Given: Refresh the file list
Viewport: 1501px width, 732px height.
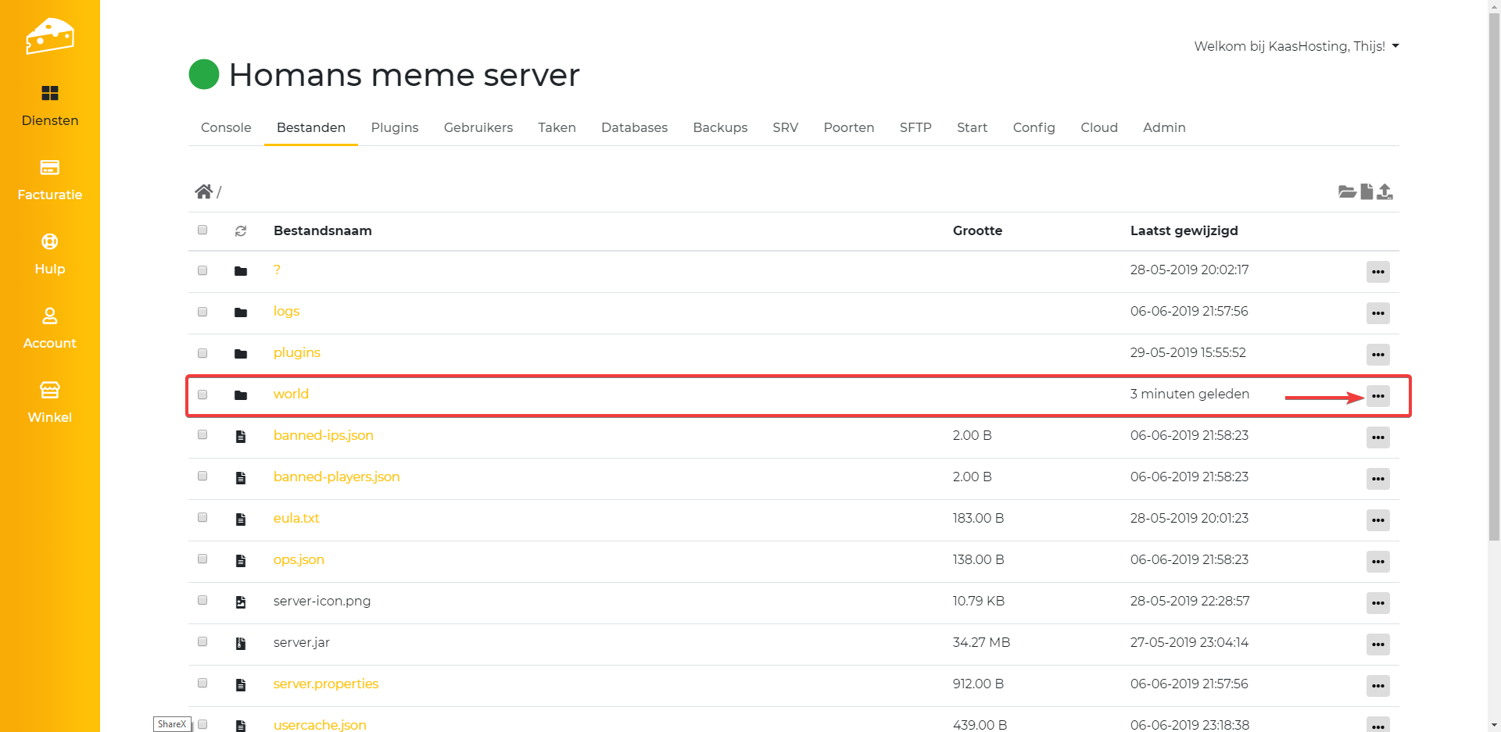Looking at the screenshot, I should (241, 231).
